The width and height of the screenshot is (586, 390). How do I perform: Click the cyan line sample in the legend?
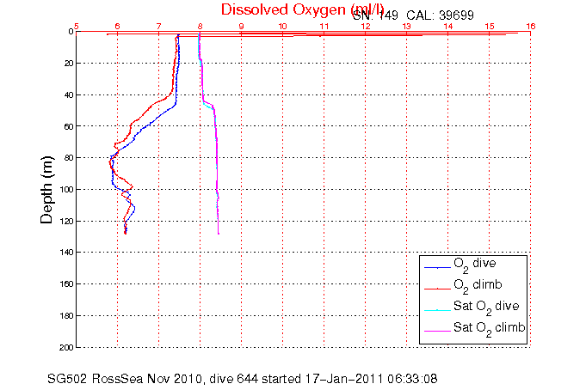click(438, 310)
